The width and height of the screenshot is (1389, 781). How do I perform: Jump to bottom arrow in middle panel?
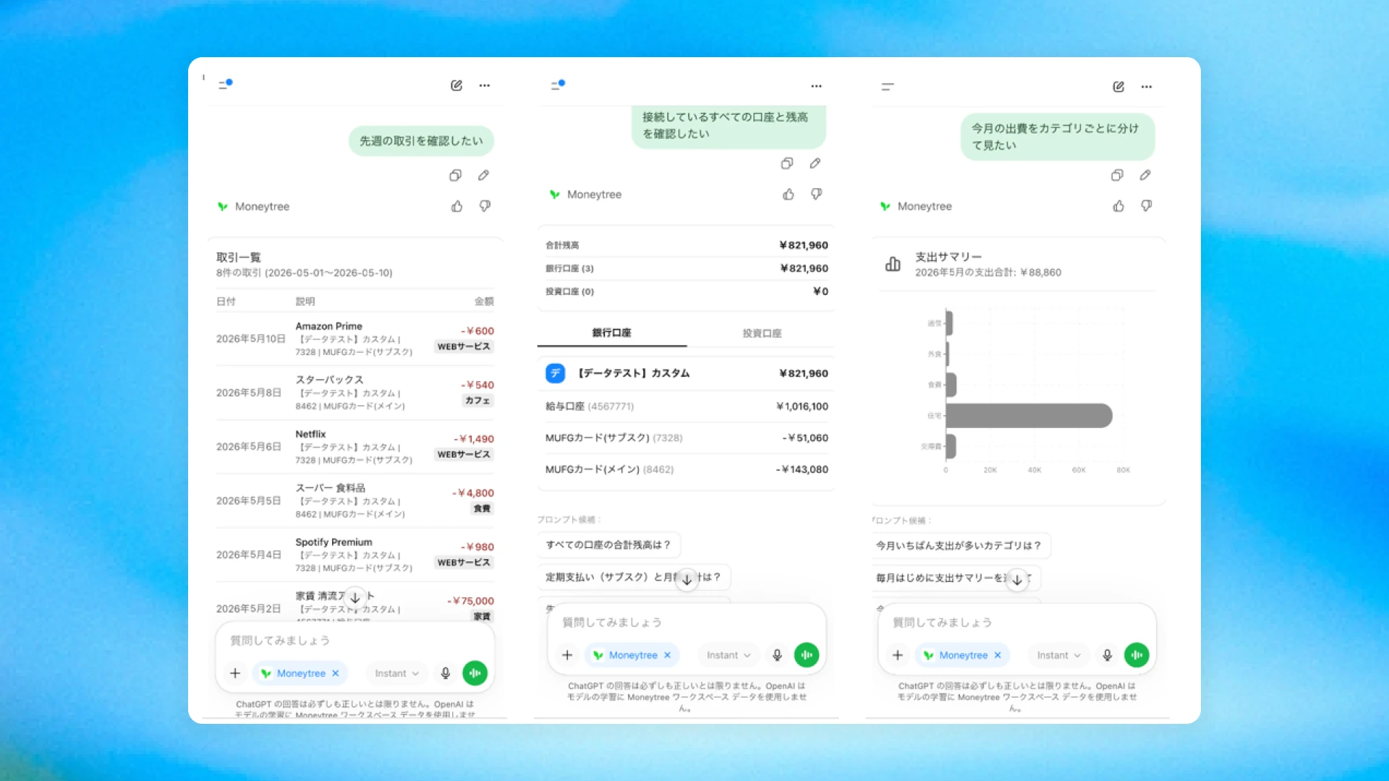(x=687, y=579)
